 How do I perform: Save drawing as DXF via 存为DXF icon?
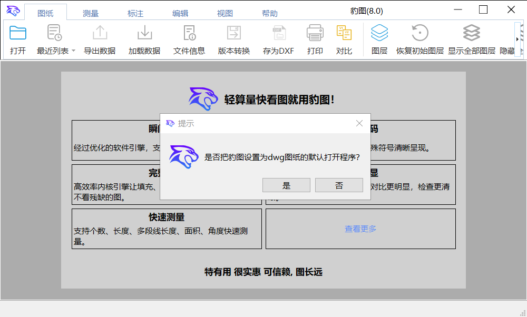coord(278,37)
